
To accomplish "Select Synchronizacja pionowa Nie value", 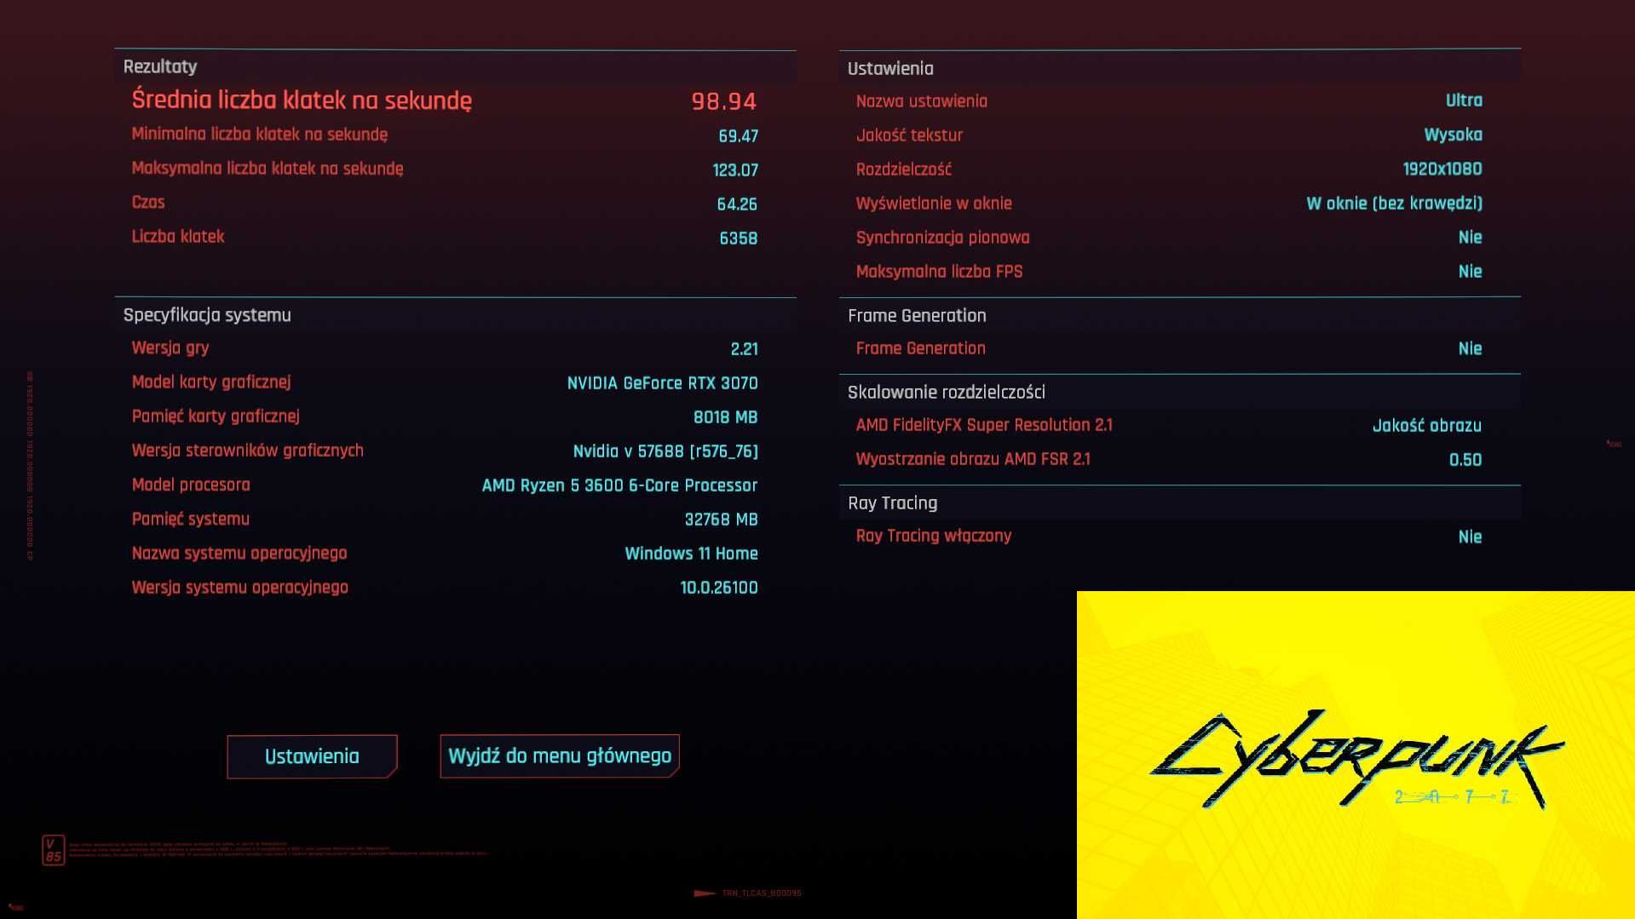I will (1470, 238).
